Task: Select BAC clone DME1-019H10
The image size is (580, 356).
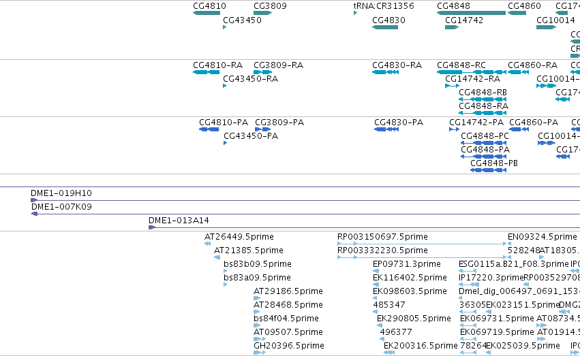Action: pyautogui.click(x=61, y=193)
